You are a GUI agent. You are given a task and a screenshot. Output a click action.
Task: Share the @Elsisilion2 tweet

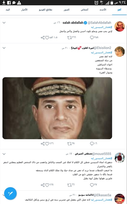click(x=43, y=144)
